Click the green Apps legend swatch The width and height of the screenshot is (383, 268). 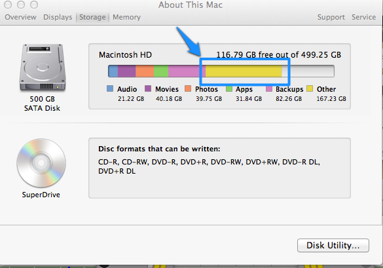[229, 88]
